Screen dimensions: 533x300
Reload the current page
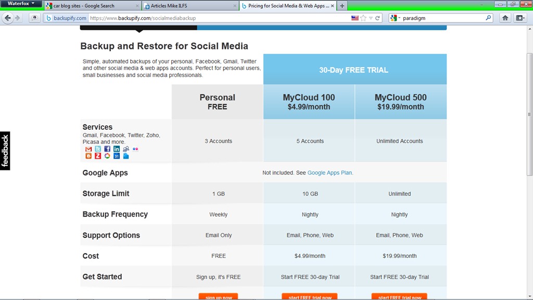(x=377, y=18)
